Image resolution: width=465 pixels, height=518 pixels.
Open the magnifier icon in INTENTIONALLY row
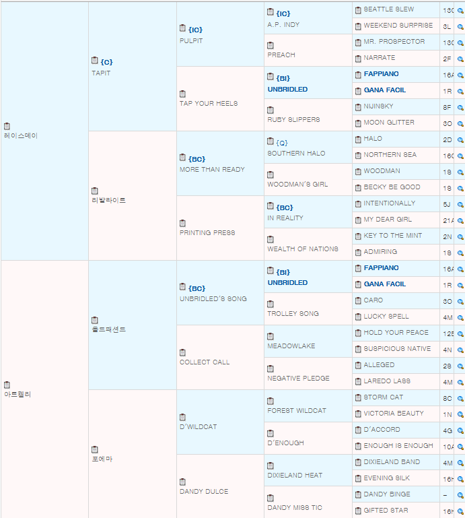pyautogui.click(x=460, y=205)
